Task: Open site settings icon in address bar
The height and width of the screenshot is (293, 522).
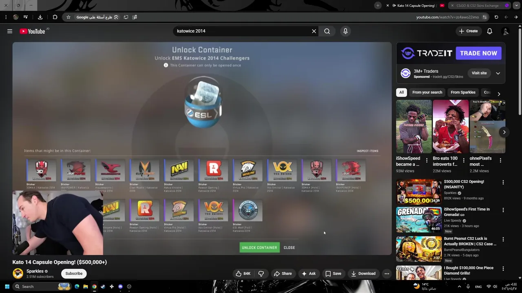Action: point(484,17)
